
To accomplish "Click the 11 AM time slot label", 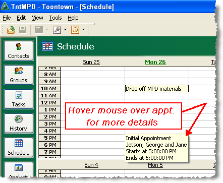I will pyautogui.click(x=49, y=96).
